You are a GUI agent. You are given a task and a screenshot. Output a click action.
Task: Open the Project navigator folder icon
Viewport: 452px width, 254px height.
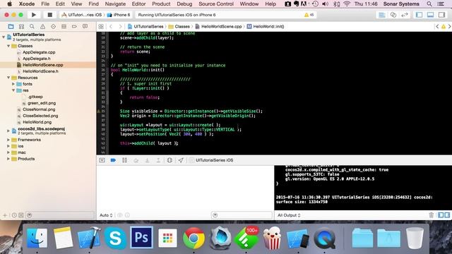tap(11, 27)
